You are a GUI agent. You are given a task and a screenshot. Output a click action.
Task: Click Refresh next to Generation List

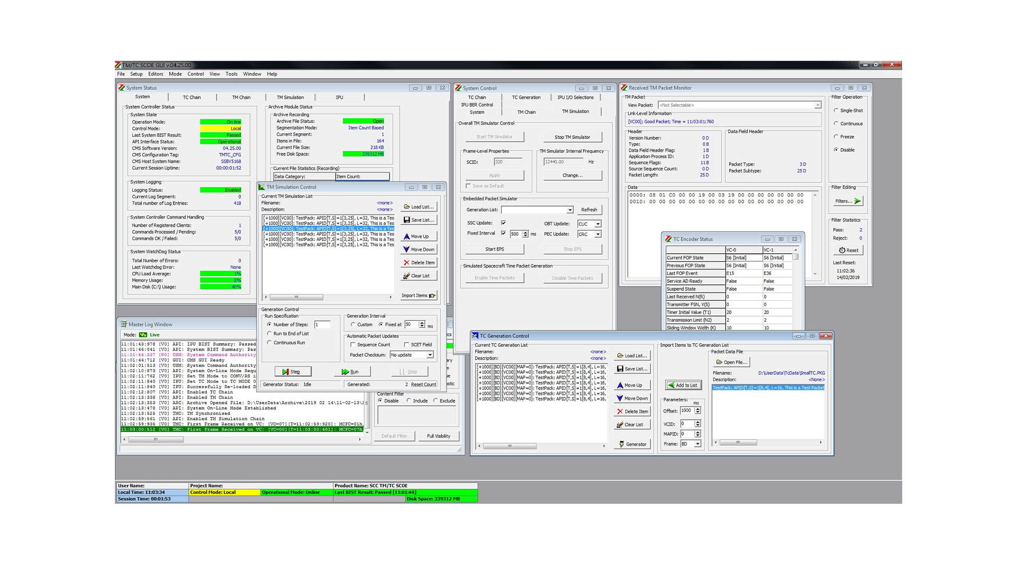(x=589, y=210)
